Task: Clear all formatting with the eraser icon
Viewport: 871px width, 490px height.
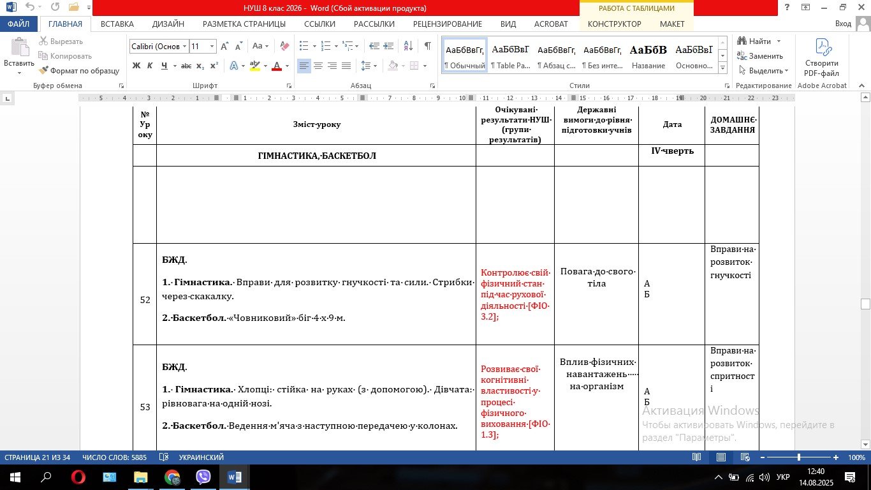Action: 285,47
